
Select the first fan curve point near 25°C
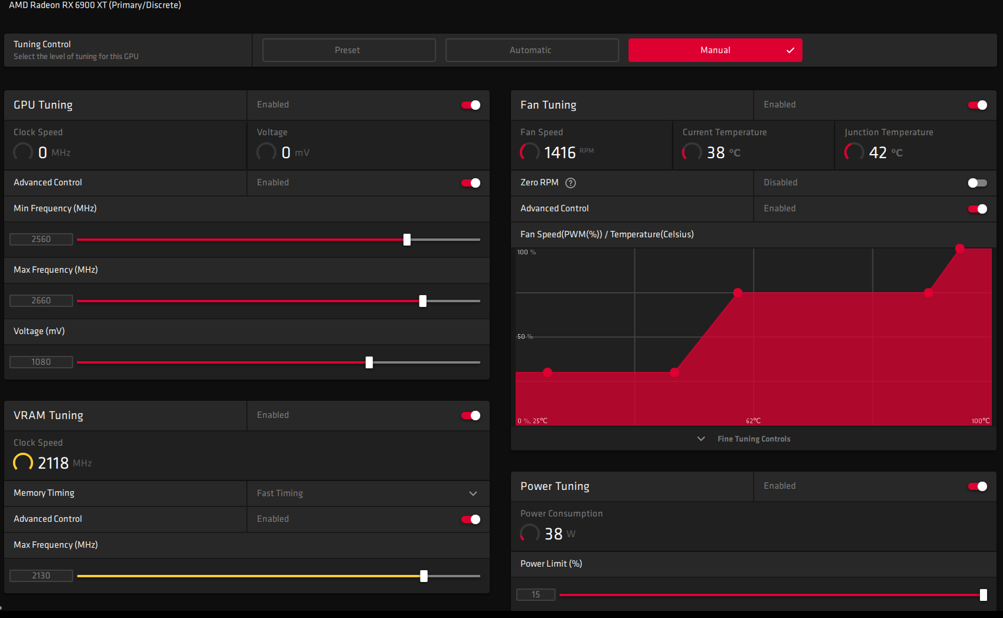548,372
